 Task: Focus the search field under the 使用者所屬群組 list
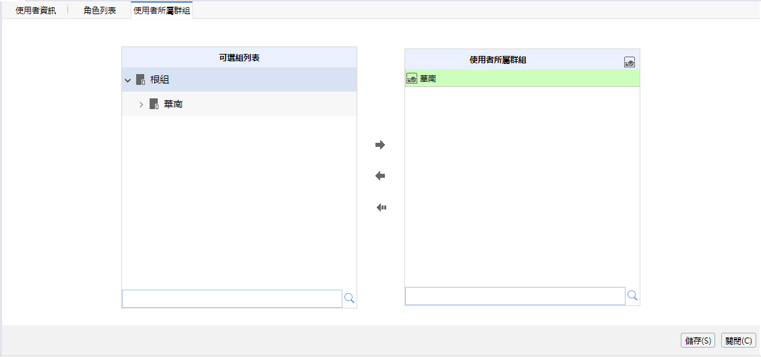(515, 296)
